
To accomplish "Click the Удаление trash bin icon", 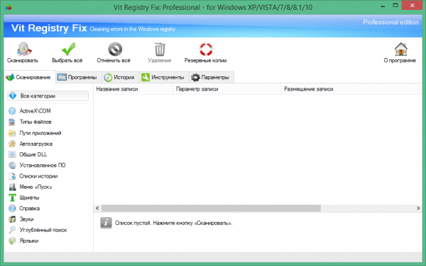I will tap(160, 49).
